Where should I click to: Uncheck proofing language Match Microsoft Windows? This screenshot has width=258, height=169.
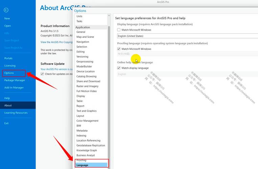point(119,49)
